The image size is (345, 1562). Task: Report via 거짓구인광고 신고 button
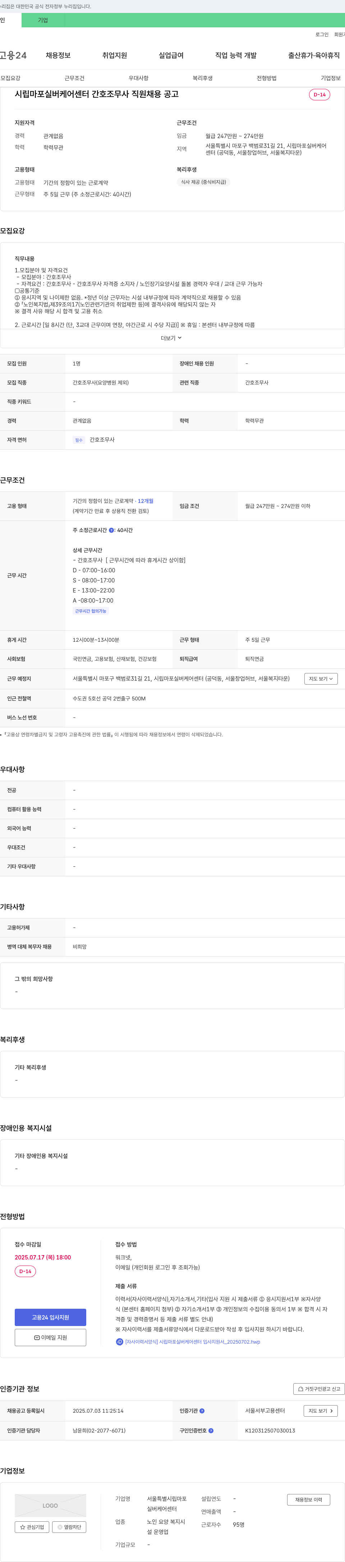pyautogui.click(x=319, y=1389)
